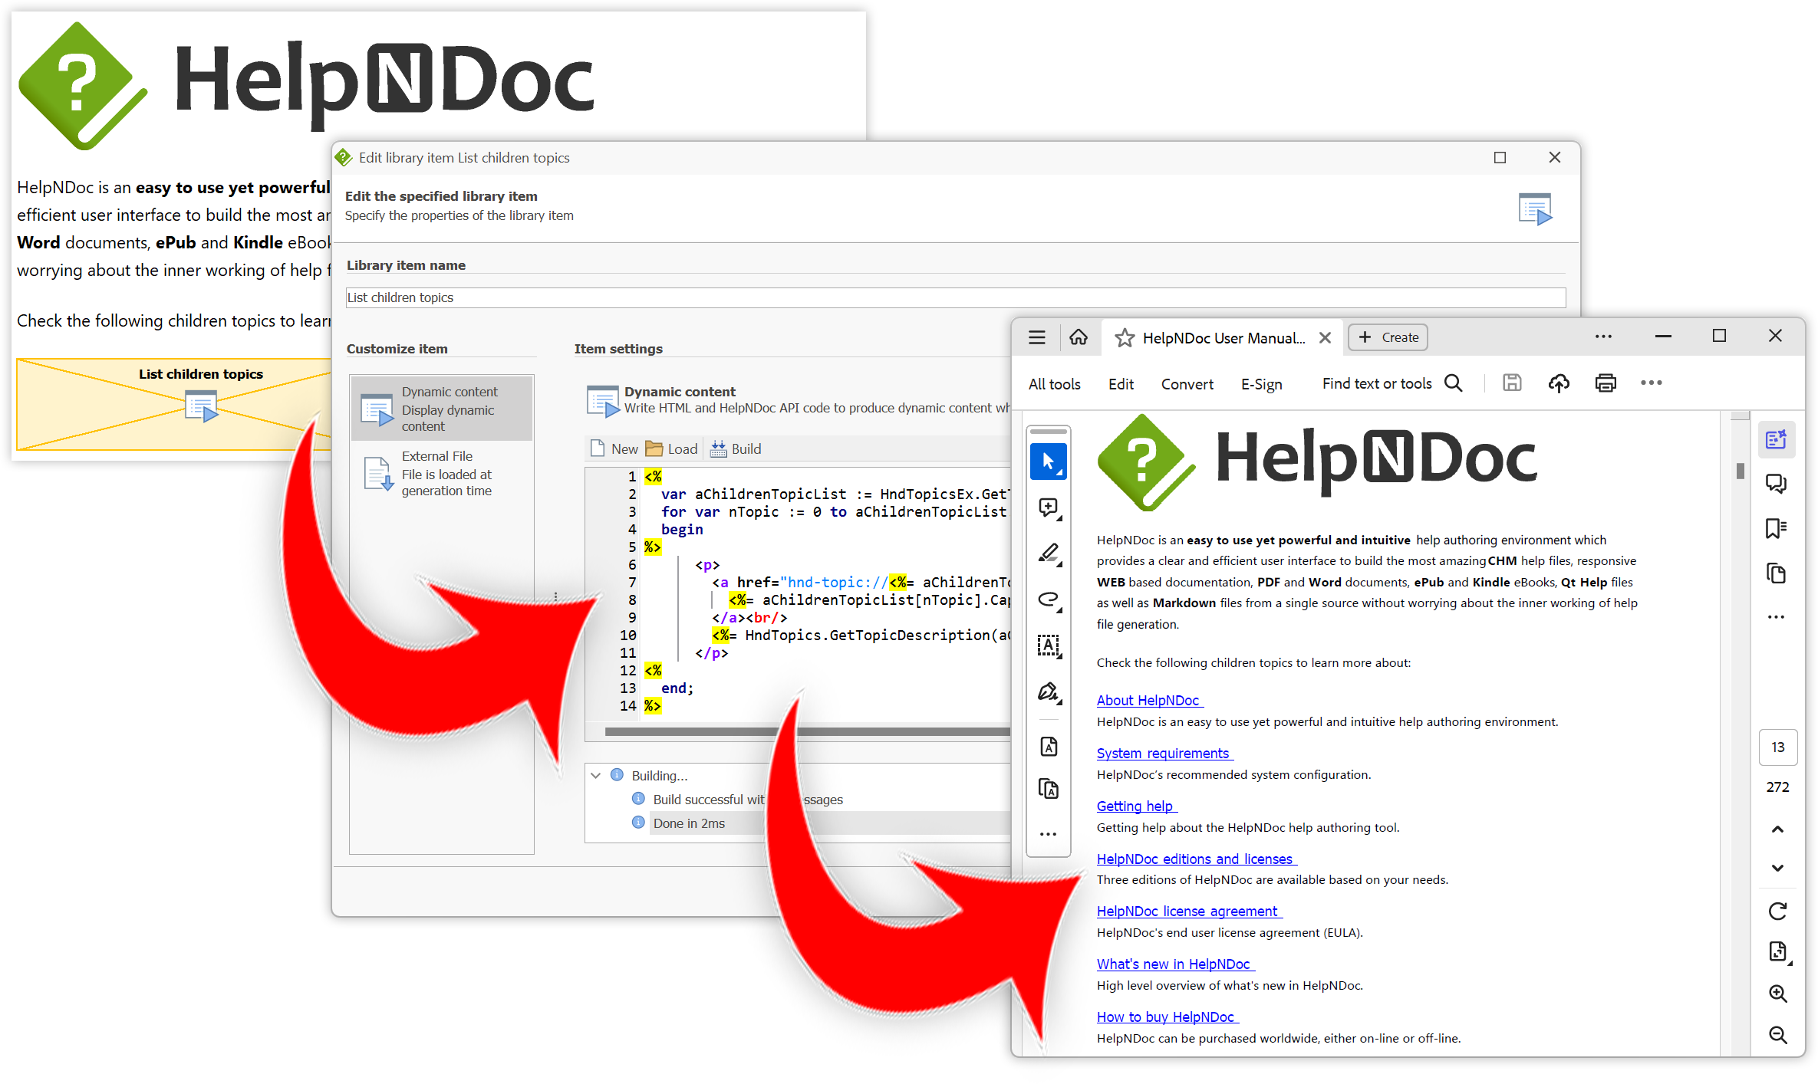Toggle the Building progress status checkbox
Viewport: 1818px width, 1084px height.
[x=598, y=774]
